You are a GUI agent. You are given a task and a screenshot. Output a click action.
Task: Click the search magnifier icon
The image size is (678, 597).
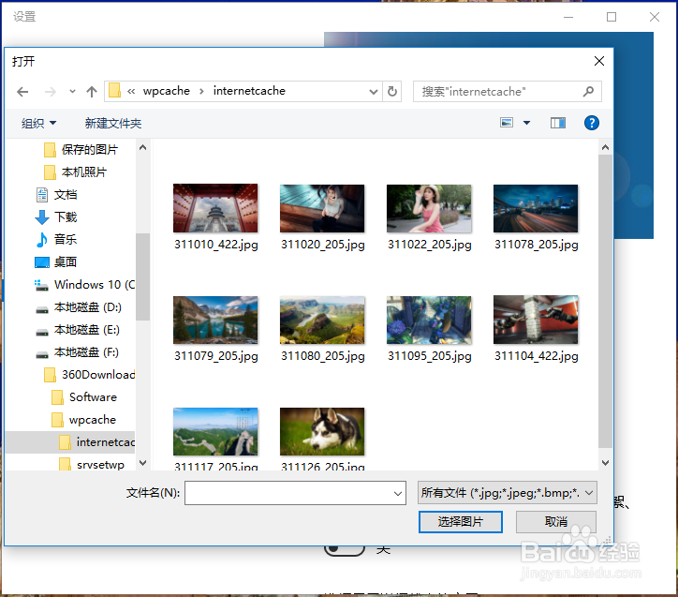[588, 91]
